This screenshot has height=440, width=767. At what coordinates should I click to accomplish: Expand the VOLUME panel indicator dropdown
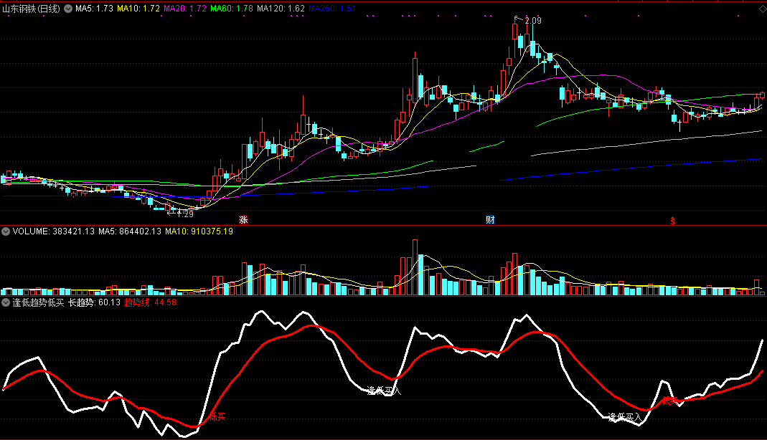pos(6,231)
